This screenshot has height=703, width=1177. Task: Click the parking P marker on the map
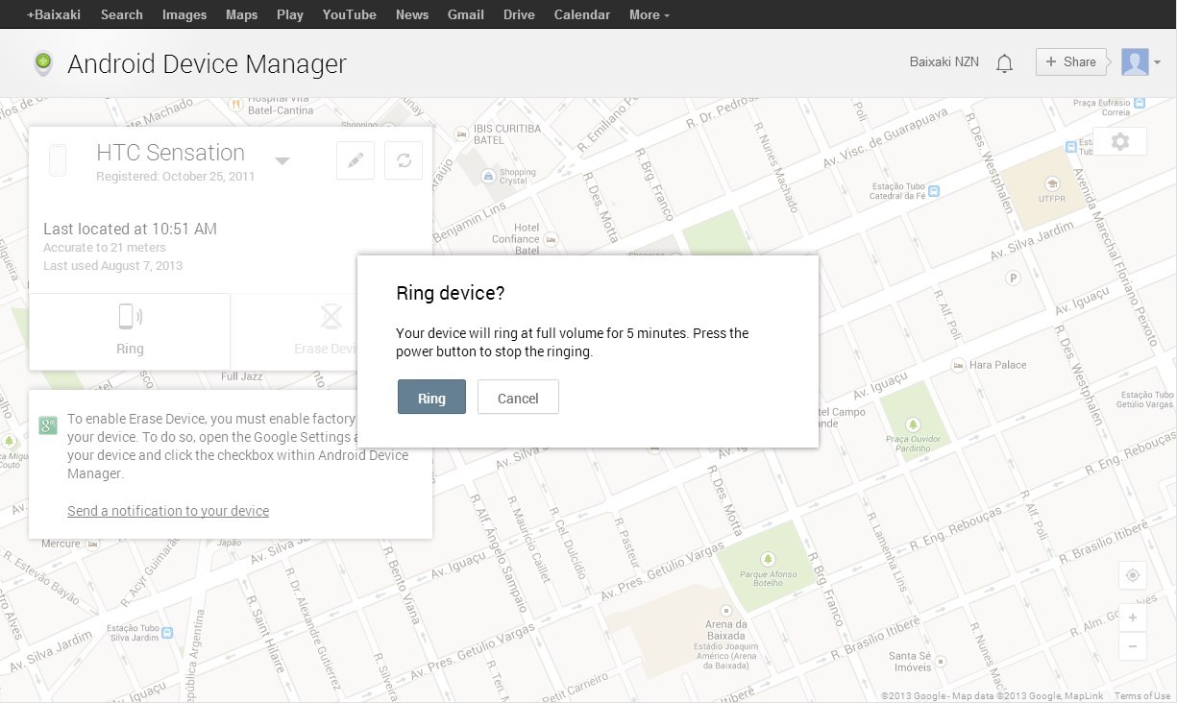point(1011,278)
